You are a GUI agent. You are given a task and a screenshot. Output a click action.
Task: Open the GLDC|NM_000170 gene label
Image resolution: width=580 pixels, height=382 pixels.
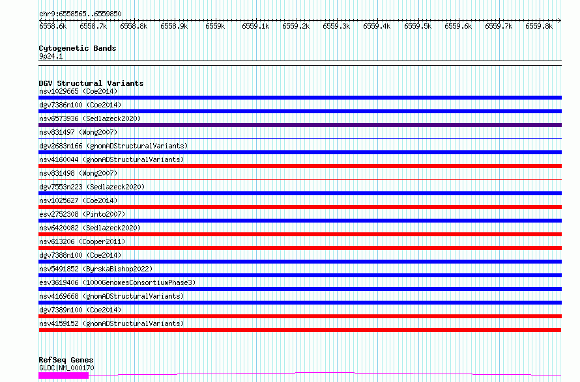pos(66,368)
